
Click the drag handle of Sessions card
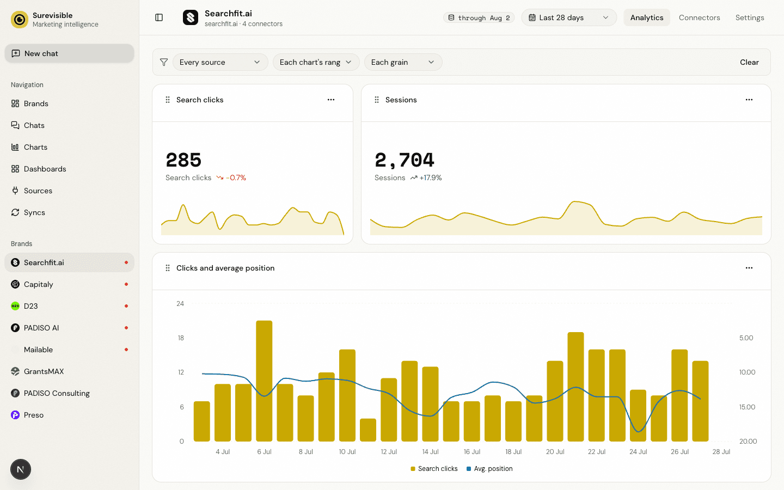point(377,100)
